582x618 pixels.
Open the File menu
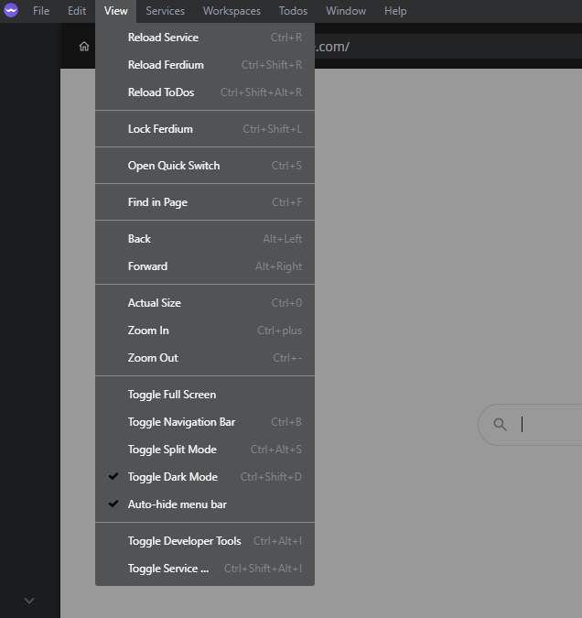41,11
